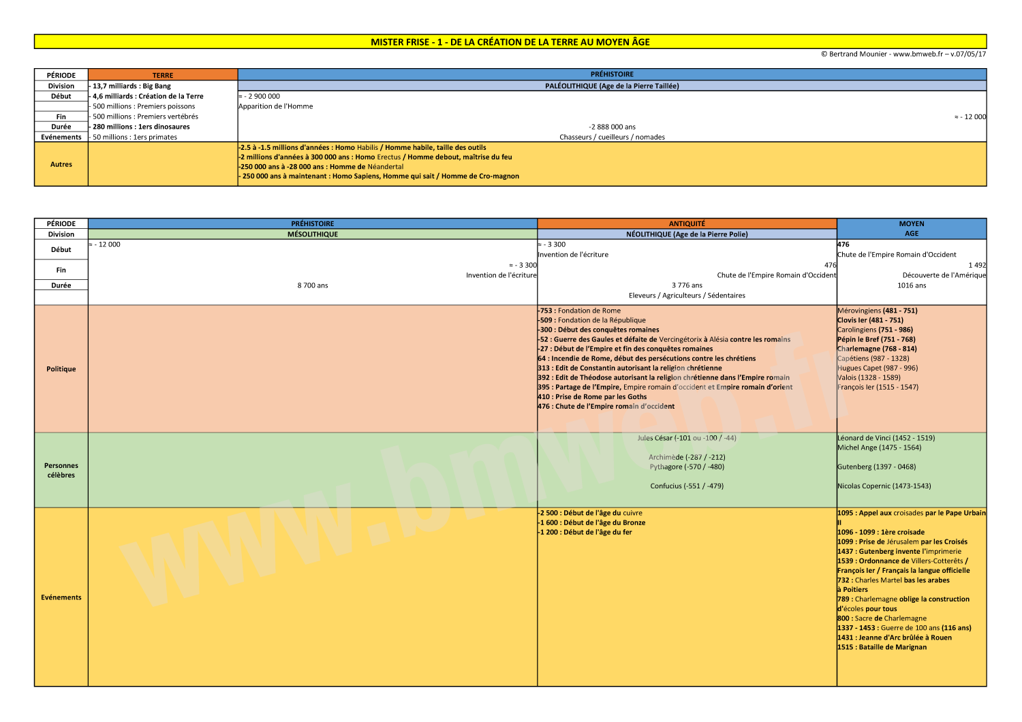Select 'Clovis Ier (481 - 751)'

870,320
